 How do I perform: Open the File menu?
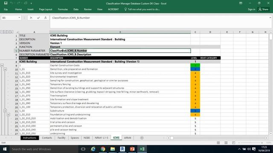pos(6,9)
